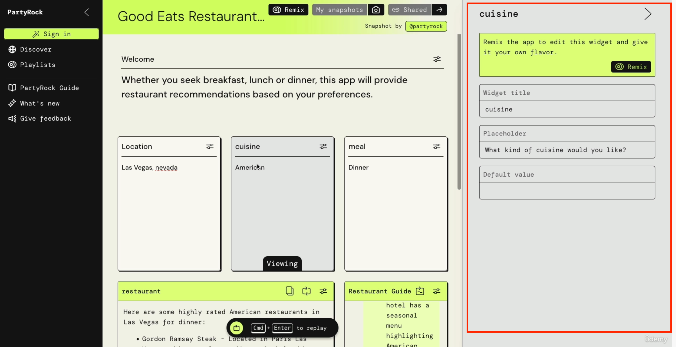Image resolution: width=676 pixels, height=347 pixels.
Task: Click the Cmd key hint in toast
Action: (x=258, y=328)
